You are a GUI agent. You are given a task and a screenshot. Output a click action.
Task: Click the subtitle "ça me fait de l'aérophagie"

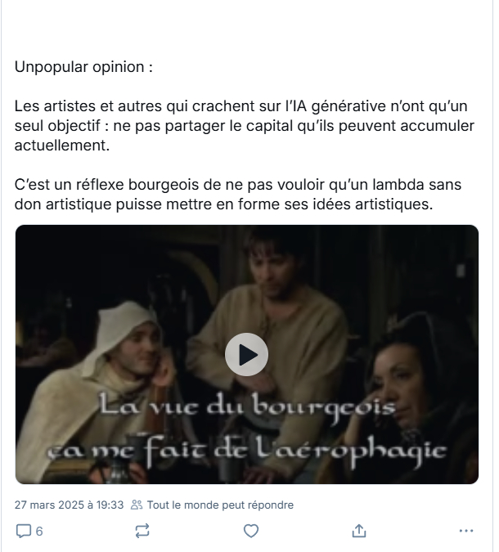pyautogui.click(x=247, y=451)
